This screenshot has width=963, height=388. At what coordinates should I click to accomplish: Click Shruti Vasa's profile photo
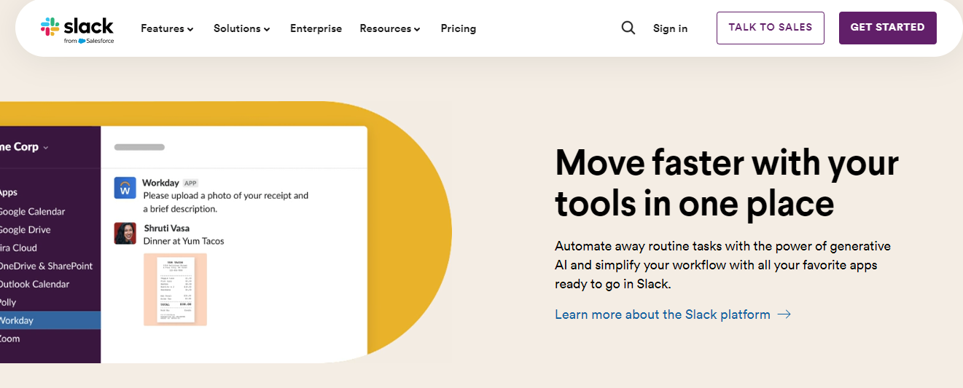[x=125, y=233]
